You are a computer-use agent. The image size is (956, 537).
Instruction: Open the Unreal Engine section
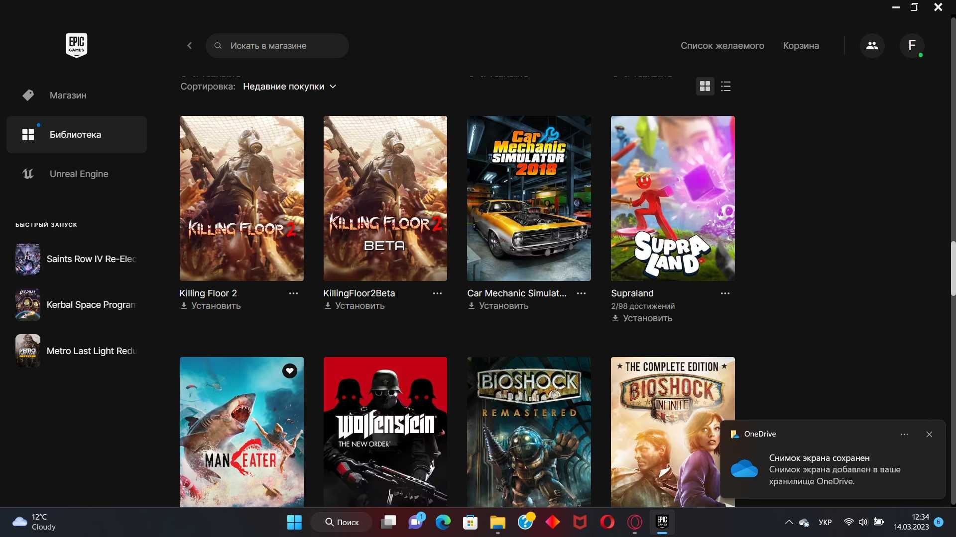pyautogui.click(x=77, y=174)
